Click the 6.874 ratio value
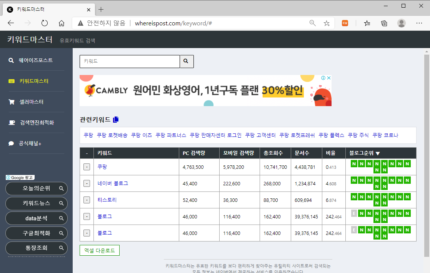Screen dimensions: 430x273 coord(331,200)
